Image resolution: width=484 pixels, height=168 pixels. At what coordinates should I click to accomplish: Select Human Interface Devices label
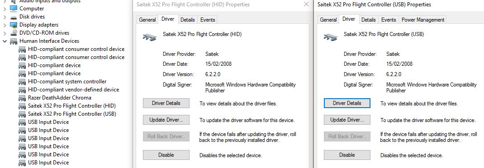point(49,41)
